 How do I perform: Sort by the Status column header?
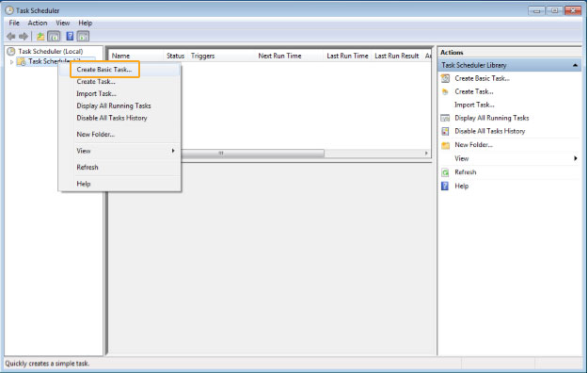pos(176,56)
